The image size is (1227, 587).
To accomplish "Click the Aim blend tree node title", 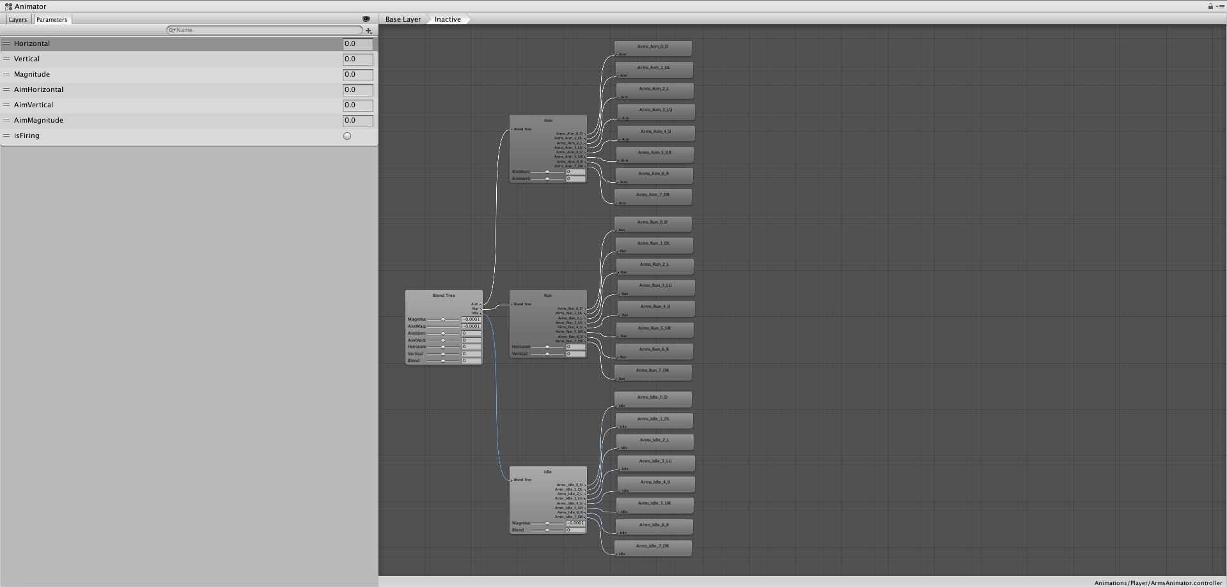I will (x=548, y=120).
